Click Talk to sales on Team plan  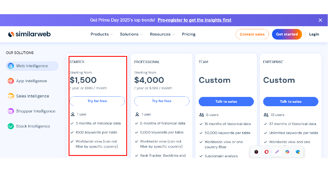pos(226,102)
